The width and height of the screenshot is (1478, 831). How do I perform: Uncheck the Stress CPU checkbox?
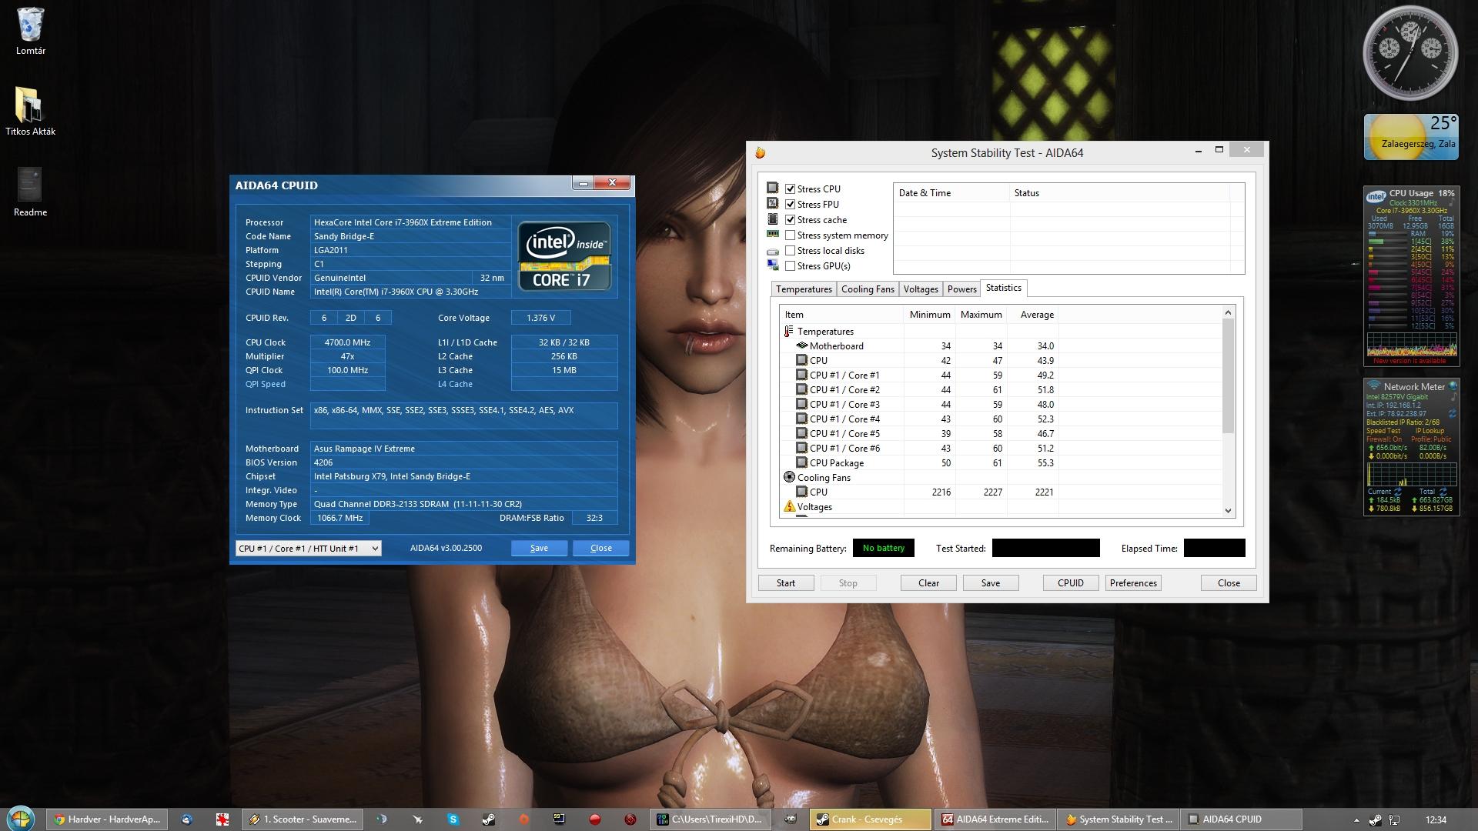(790, 189)
